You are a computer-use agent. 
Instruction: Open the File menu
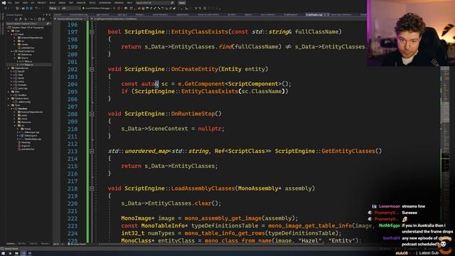pyautogui.click(x=9, y=3)
